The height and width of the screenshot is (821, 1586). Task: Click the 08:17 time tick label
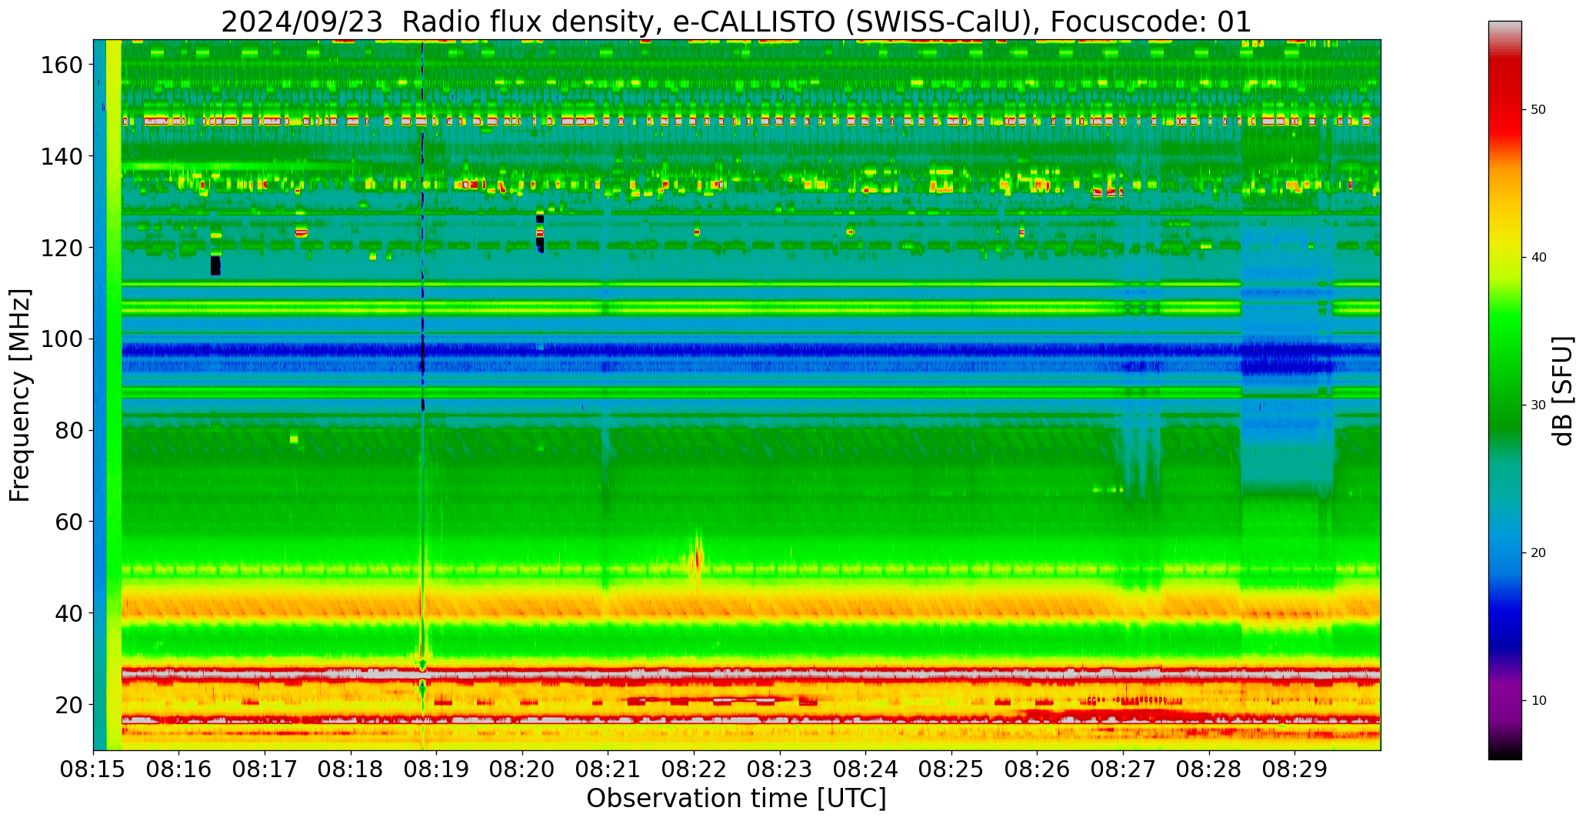(x=265, y=769)
